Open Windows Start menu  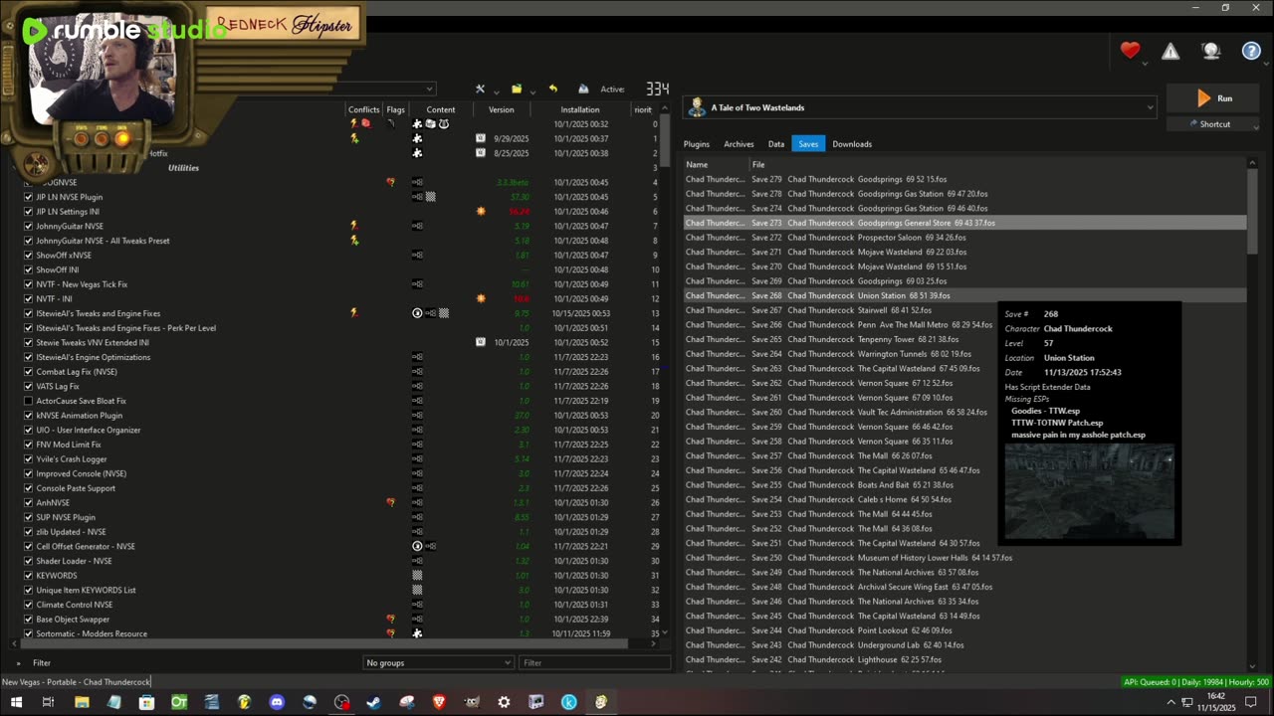16,702
